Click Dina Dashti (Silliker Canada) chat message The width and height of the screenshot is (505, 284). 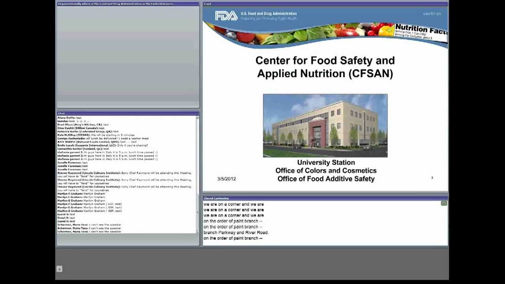pyautogui.click(x=81, y=128)
